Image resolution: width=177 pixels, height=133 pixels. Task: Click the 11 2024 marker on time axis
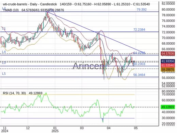pos(4,130)
